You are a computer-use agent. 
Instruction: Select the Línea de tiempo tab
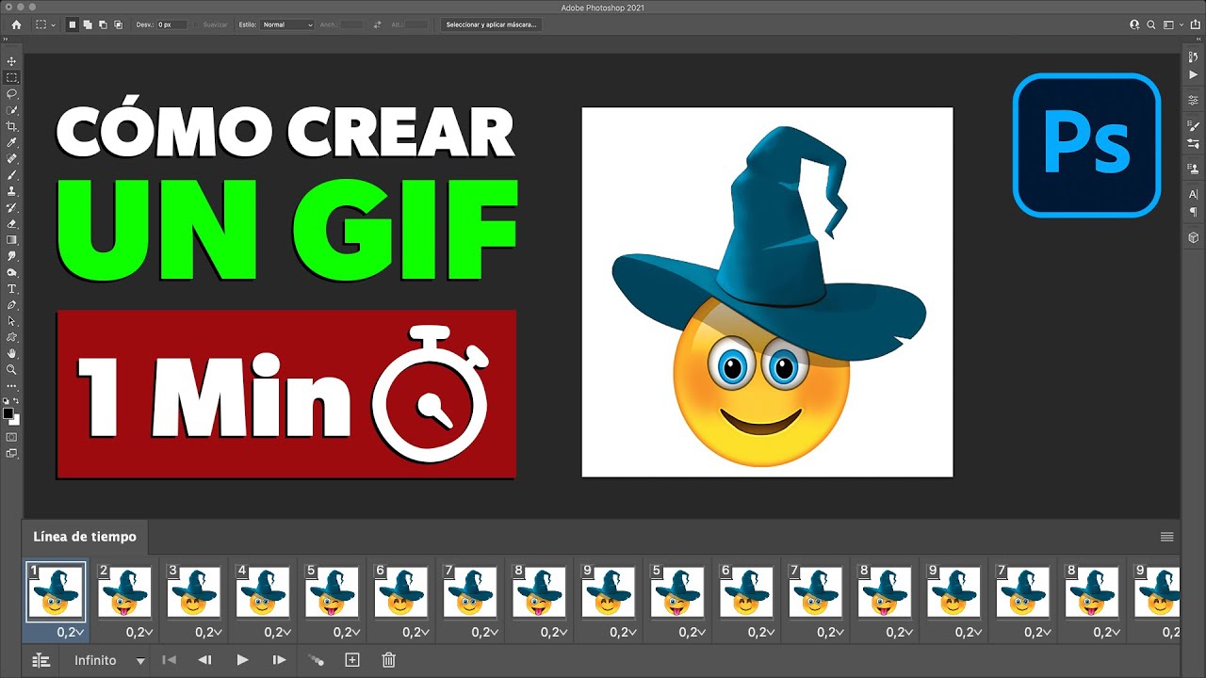(x=85, y=537)
